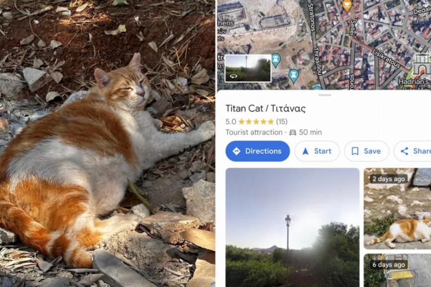431x287 pixels.
Task: Tap the Thrasillou street label on the map
Action: pos(317,61)
